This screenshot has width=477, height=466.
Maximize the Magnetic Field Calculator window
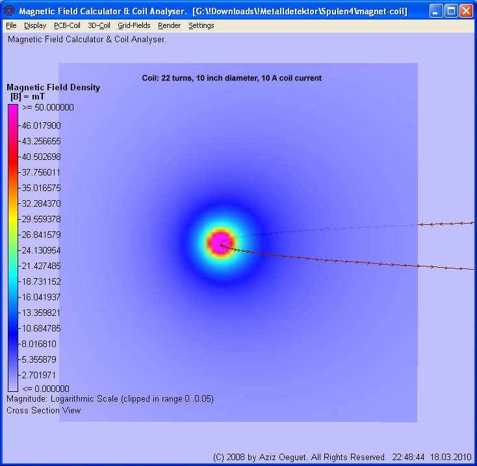[x=451, y=11]
